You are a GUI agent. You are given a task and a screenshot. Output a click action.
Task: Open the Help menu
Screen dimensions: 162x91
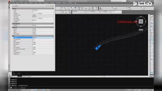75,3
